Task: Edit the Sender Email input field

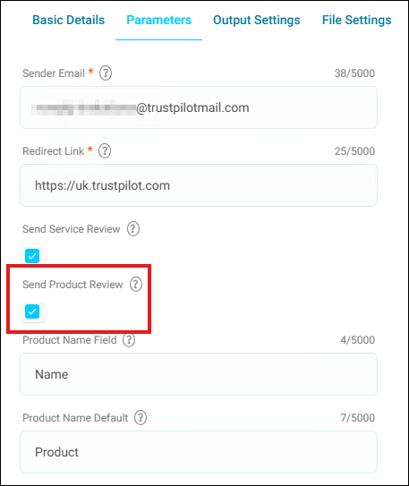Action: [199, 107]
